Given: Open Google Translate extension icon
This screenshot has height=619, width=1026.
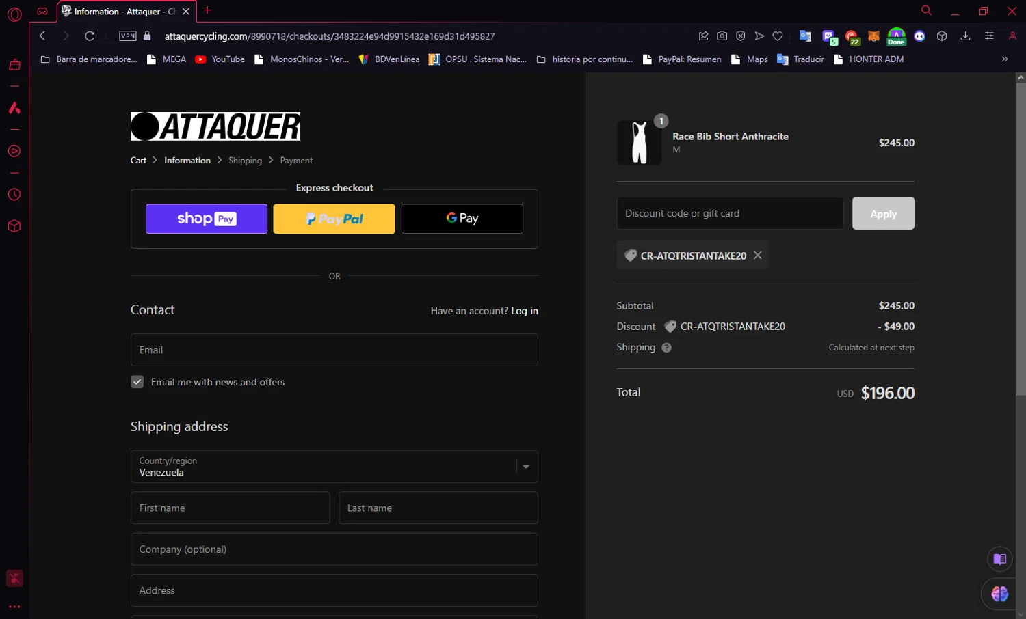Looking at the screenshot, I should [x=805, y=36].
